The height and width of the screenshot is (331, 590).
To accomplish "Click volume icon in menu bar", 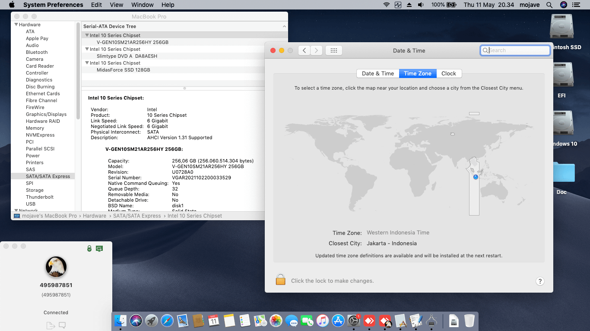I will (421, 5).
